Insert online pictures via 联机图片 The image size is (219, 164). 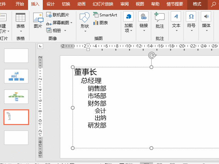[x=58, y=15]
